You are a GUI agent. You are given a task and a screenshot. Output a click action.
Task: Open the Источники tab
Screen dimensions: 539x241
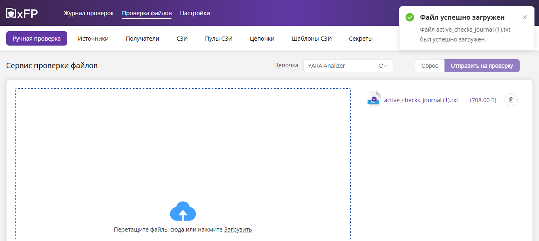click(93, 39)
